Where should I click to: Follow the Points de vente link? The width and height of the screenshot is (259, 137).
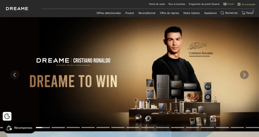157,4
